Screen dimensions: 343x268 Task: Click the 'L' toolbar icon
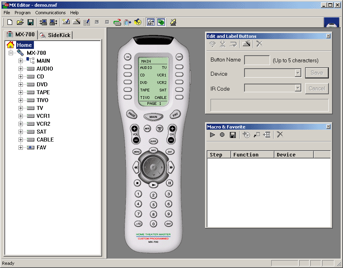click(97, 22)
